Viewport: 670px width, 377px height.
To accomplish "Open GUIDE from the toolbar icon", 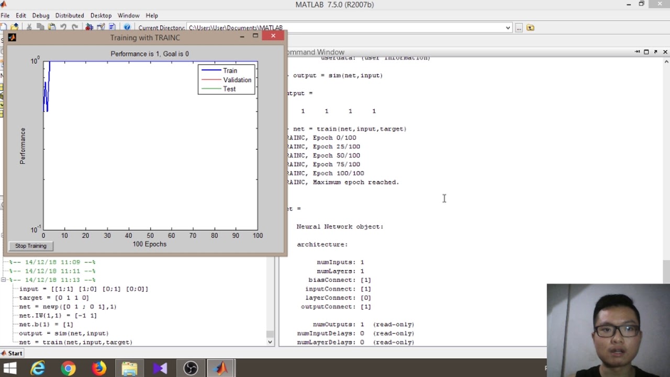I will [100, 27].
